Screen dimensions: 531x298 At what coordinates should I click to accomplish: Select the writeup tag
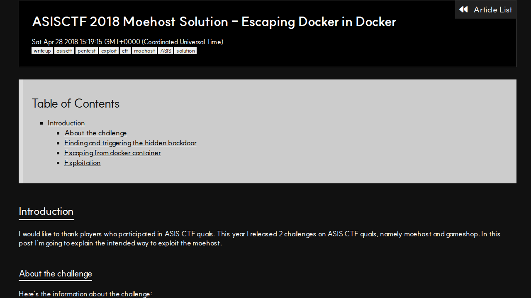click(42, 50)
